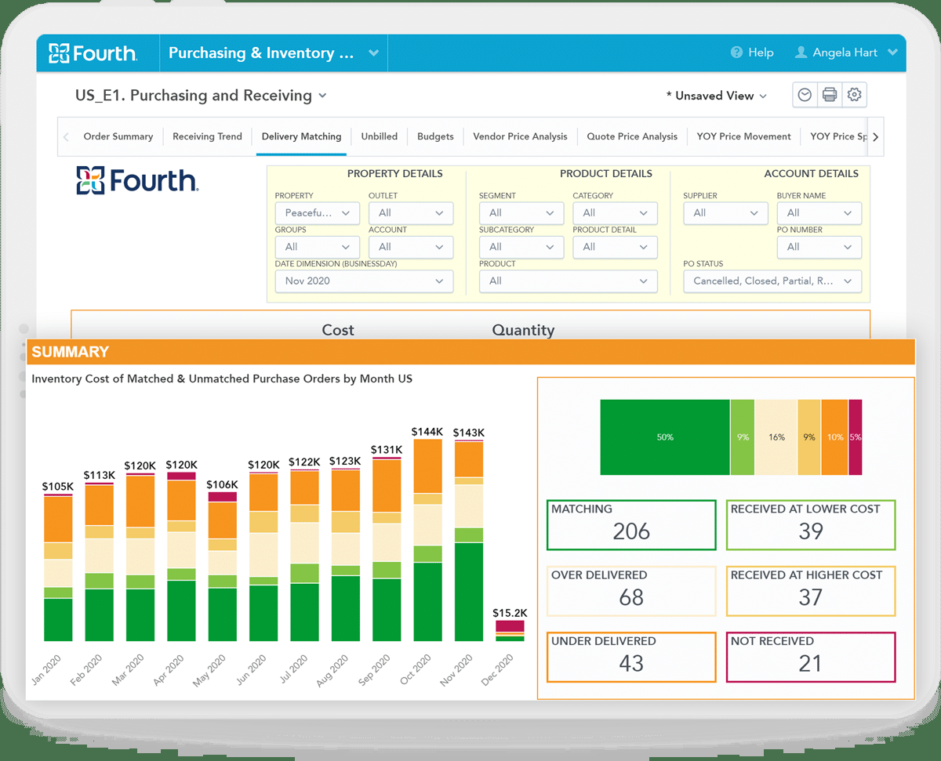The height and width of the screenshot is (761, 941).
Task: Click the Angela Hart user profile icon
Action: [801, 53]
